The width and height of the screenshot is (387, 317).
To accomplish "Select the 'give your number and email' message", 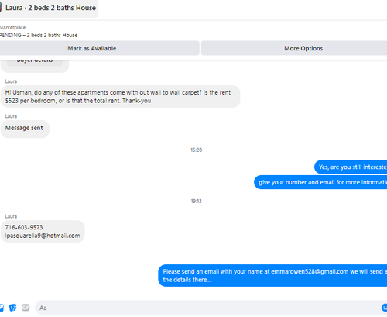I will coord(320,182).
